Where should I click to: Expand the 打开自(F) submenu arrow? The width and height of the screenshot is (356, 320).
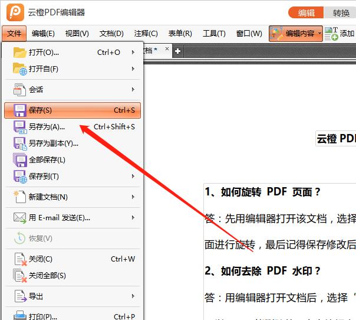pos(133,68)
